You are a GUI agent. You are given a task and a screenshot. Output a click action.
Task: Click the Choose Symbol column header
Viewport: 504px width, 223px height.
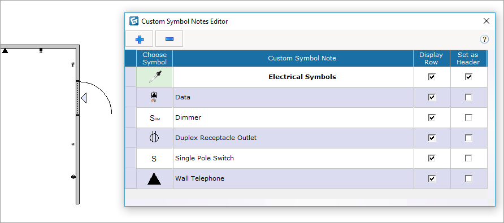[x=155, y=59]
